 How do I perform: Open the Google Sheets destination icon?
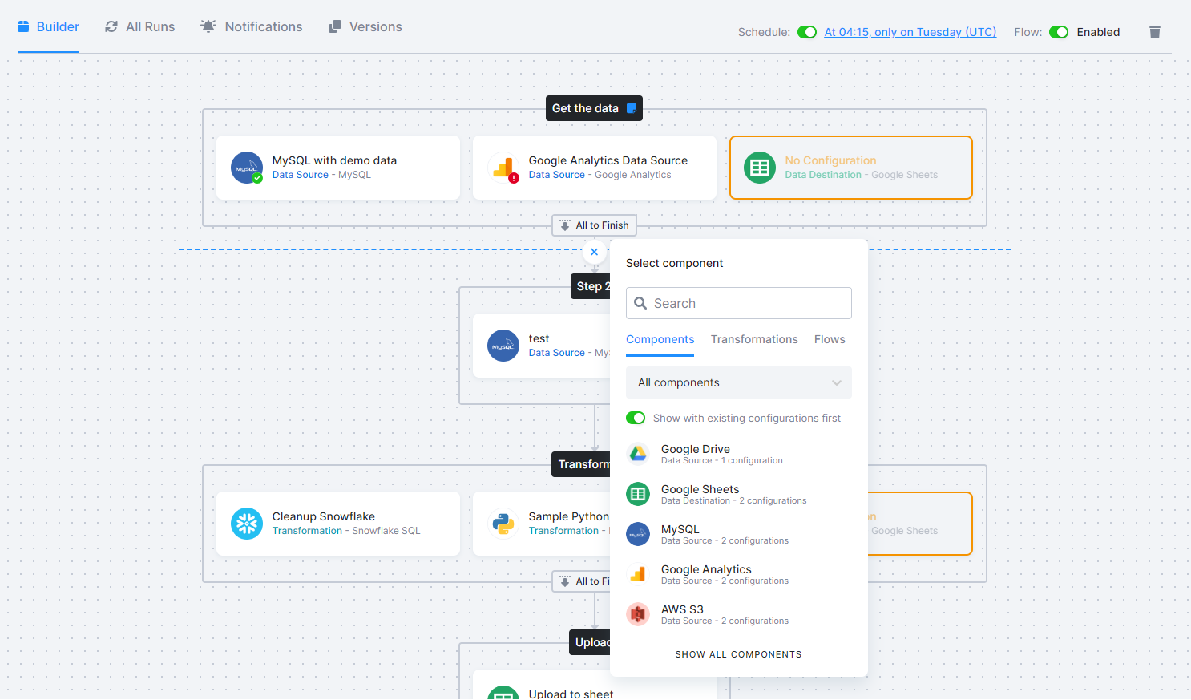(759, 168)
